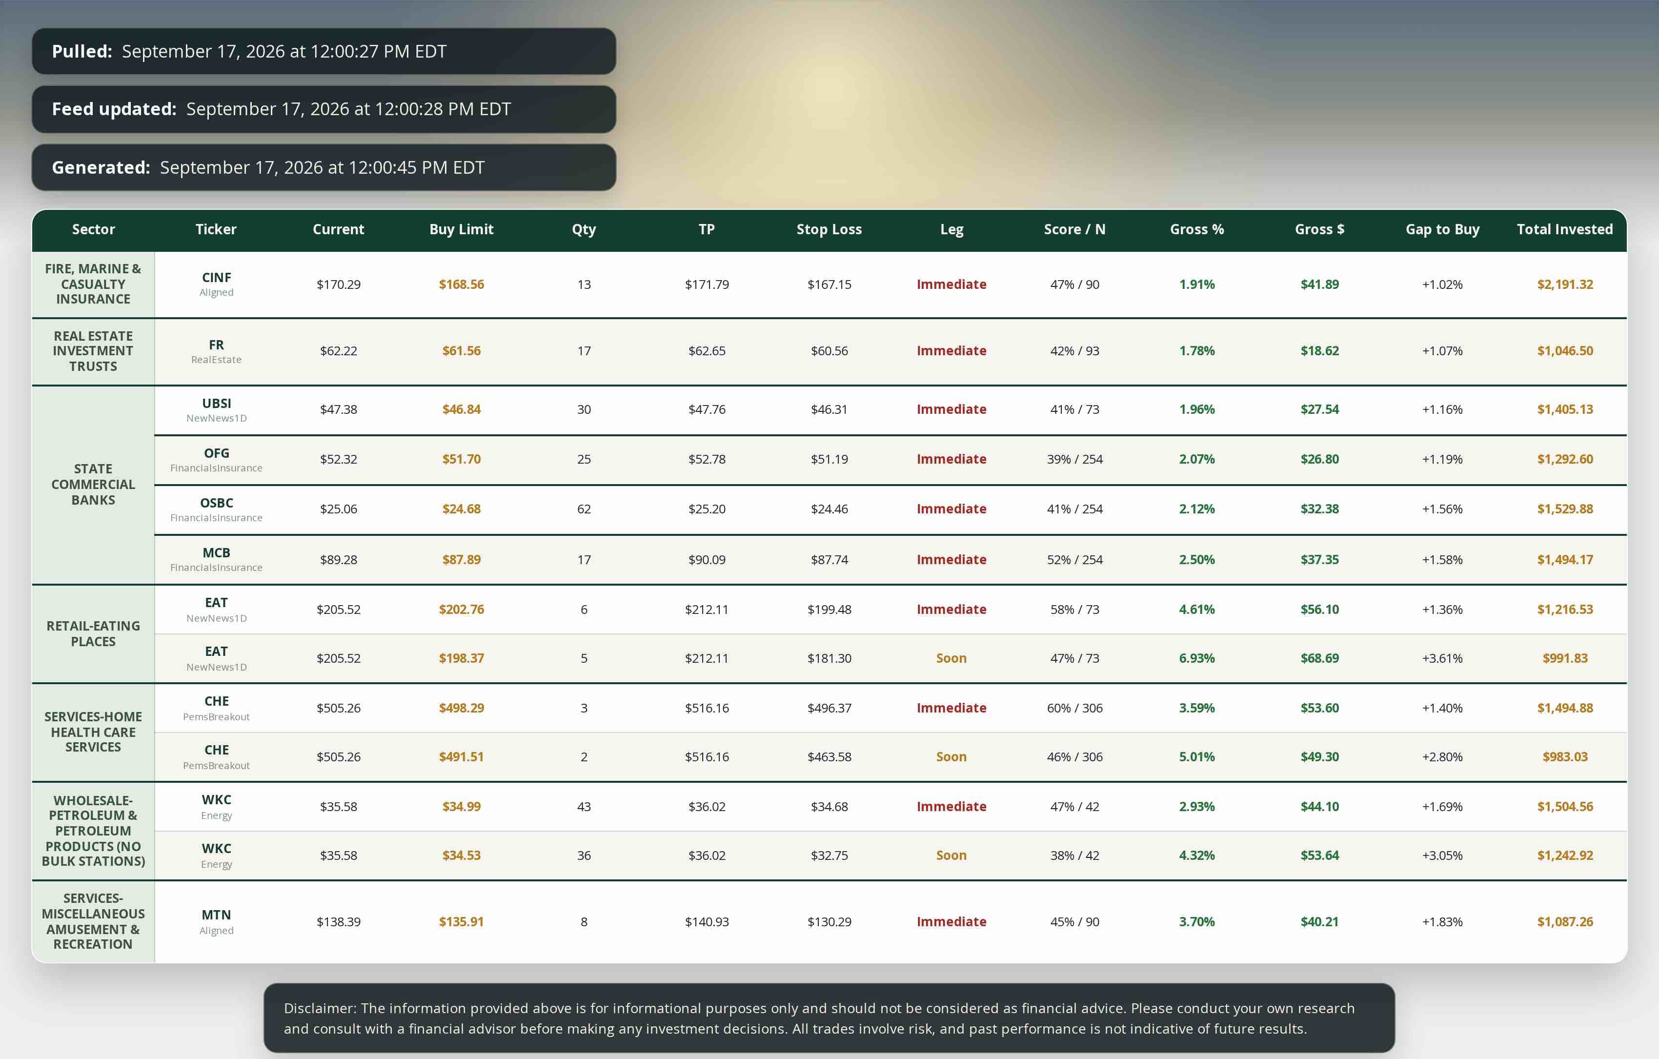Click the Buy Limit column header
Screen dimensions: 1659x1059
pos(461,229)
